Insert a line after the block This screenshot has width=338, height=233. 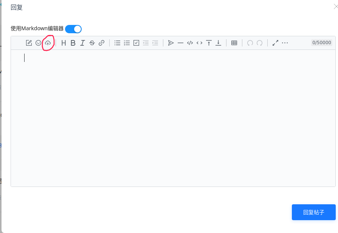pyautogui.click(x=219, y=43)
